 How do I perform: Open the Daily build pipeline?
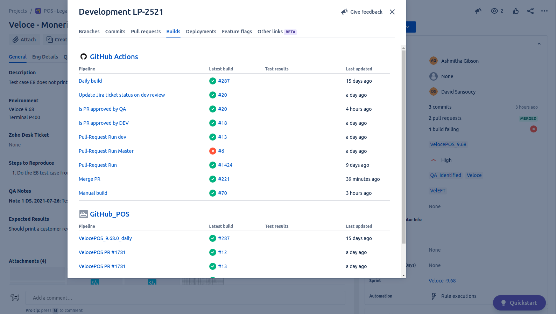(90, 81)
